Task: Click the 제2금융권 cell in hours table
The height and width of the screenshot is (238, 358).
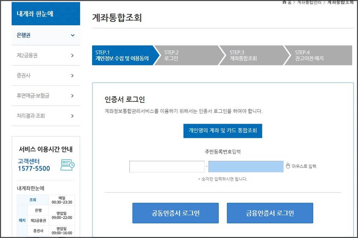Action: pyautogui.click(x=38, y=220)
